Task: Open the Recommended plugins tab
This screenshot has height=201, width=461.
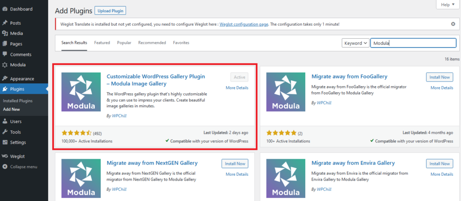Action: 152,43
